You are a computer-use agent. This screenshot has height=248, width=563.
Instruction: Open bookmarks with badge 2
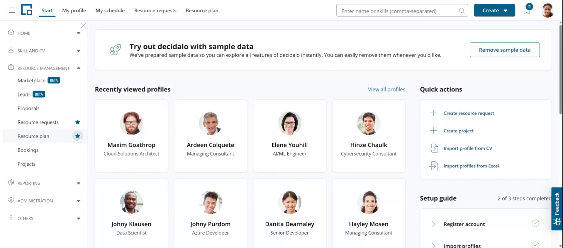(527, 10)
